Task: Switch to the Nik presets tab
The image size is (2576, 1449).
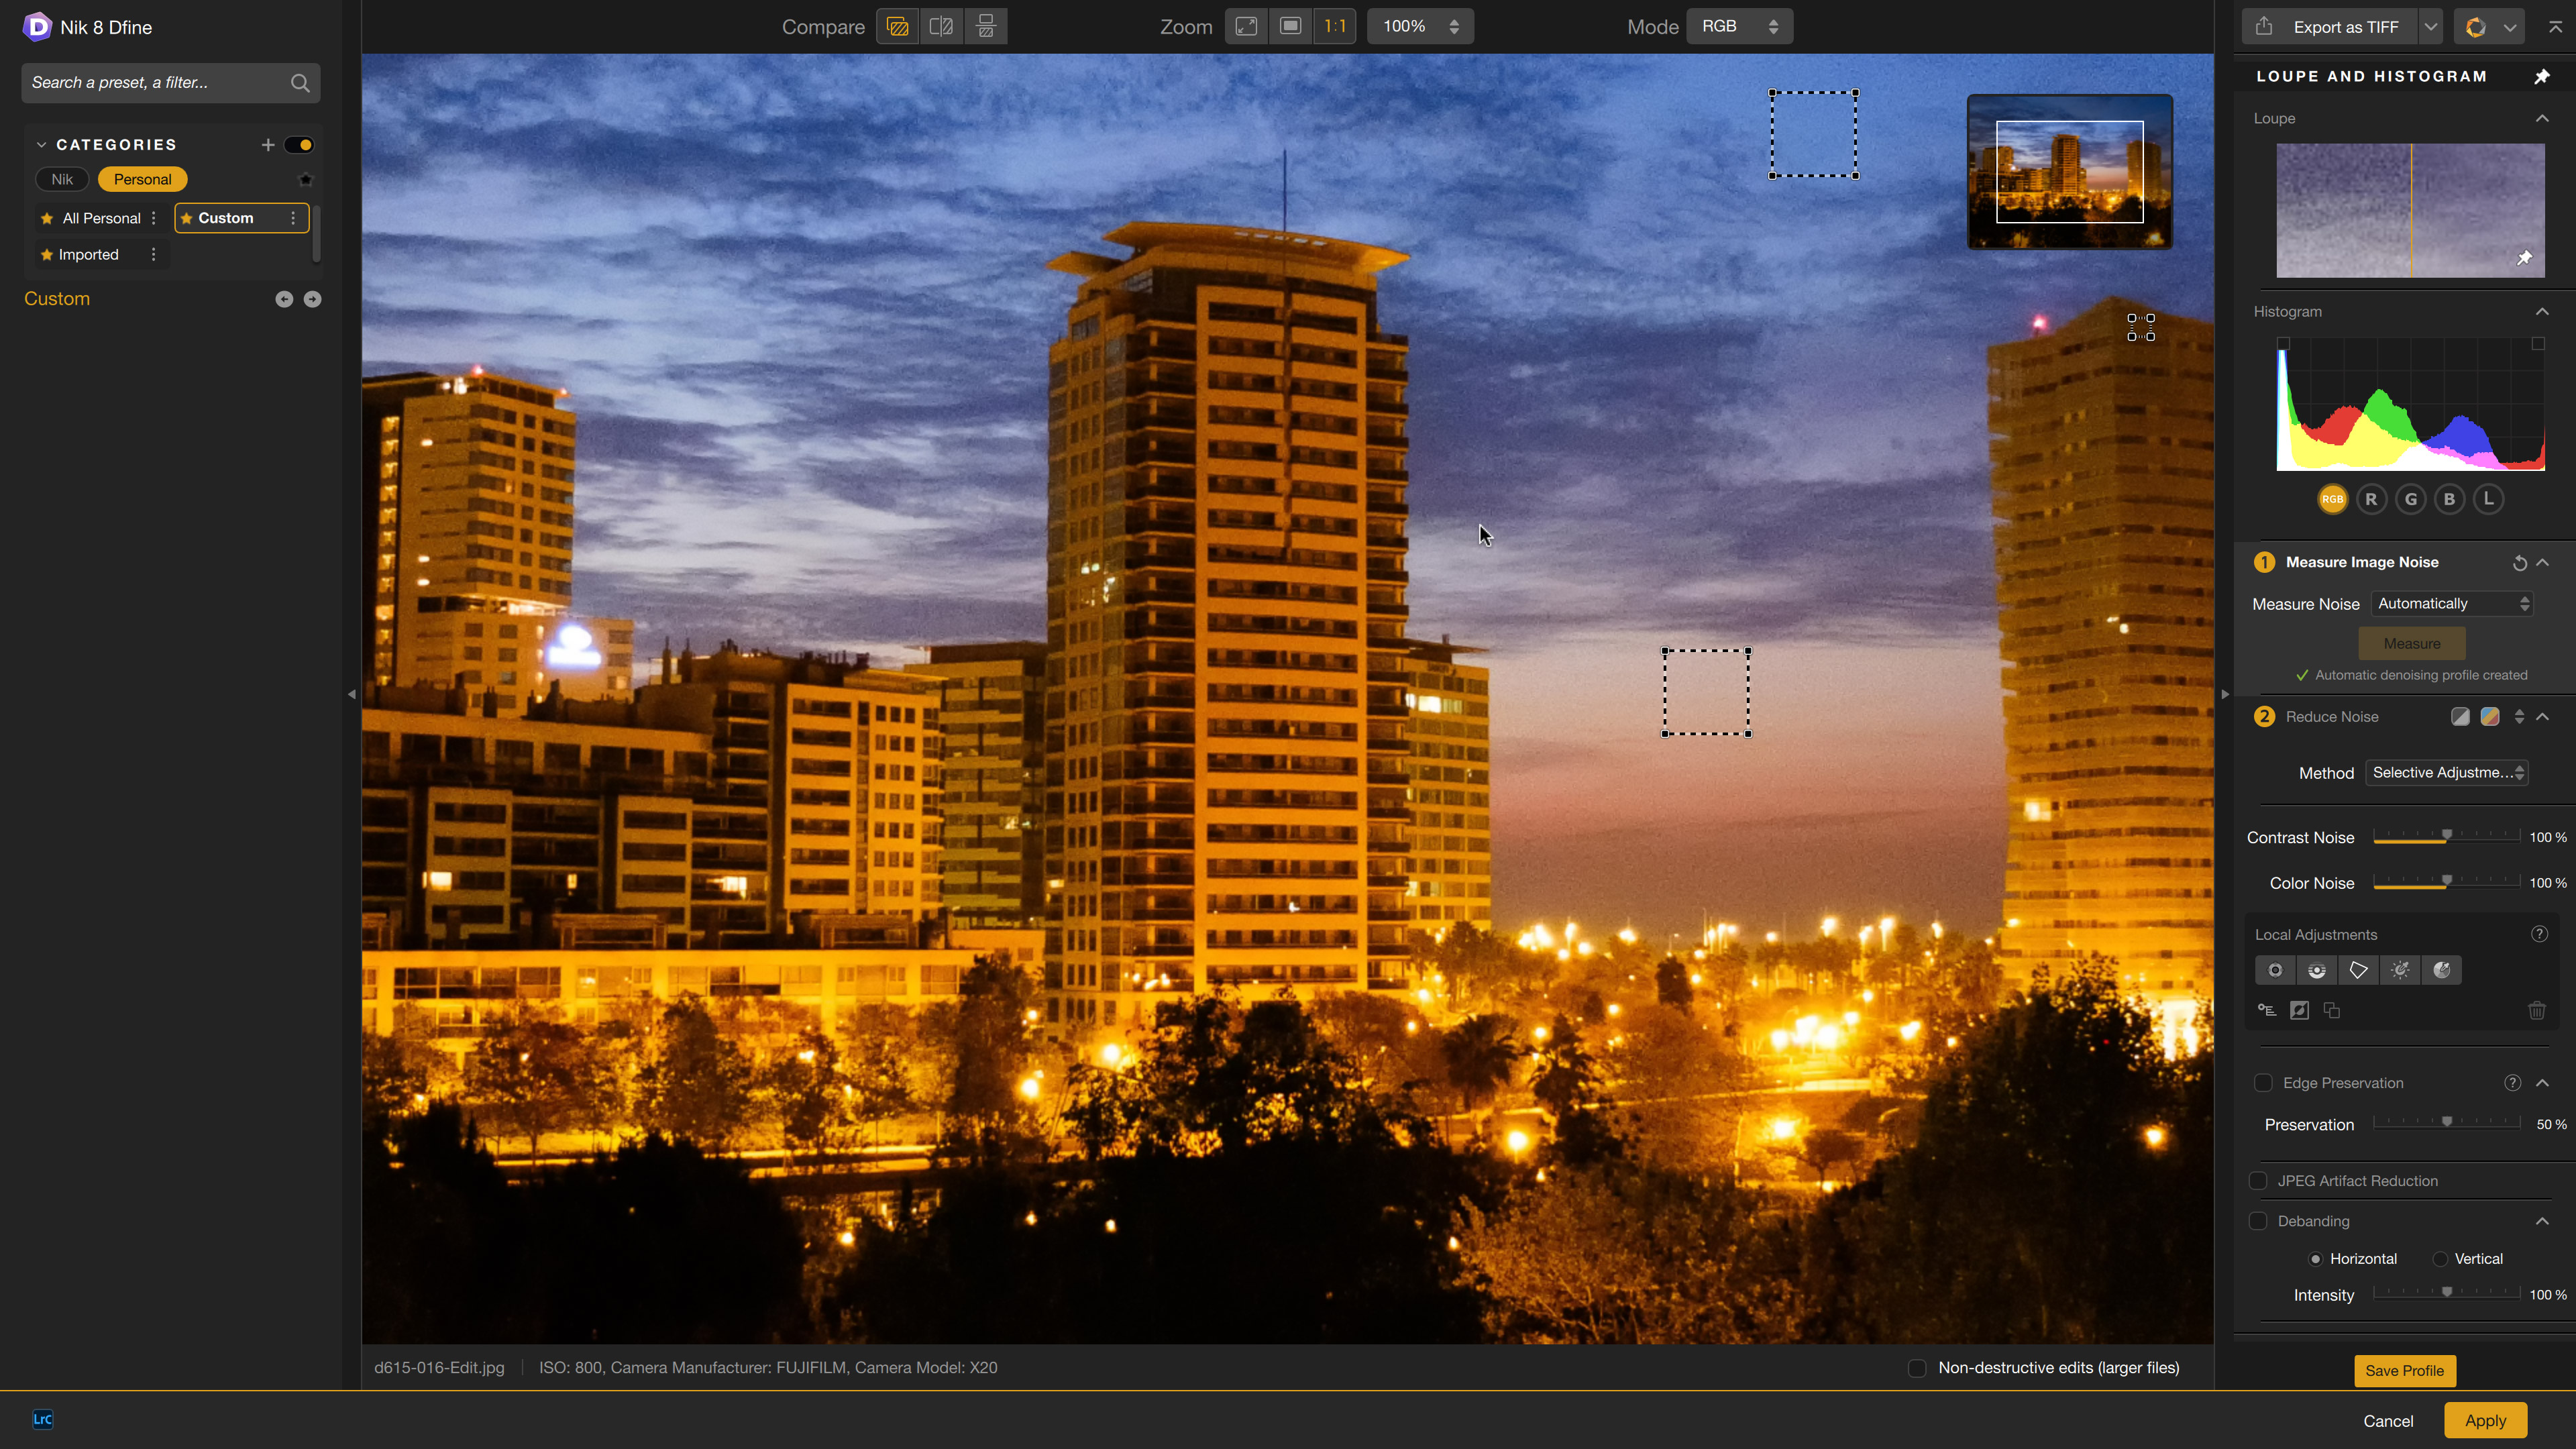Action: click(62, 180)
